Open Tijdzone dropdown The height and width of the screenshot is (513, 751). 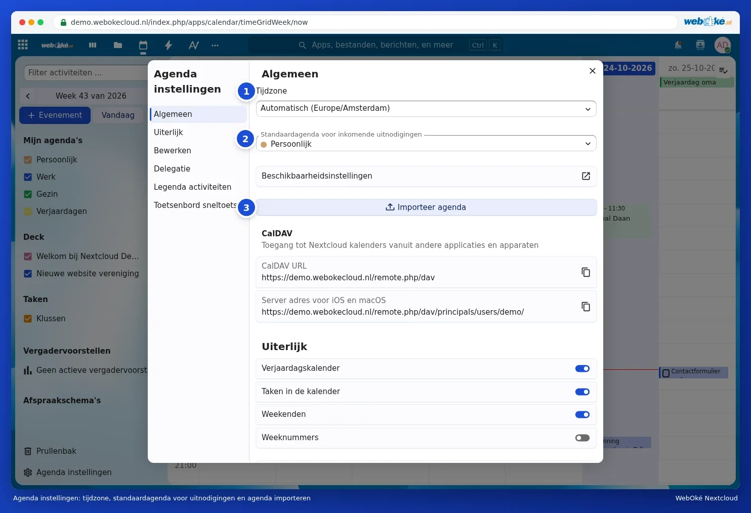click(426, 108)
